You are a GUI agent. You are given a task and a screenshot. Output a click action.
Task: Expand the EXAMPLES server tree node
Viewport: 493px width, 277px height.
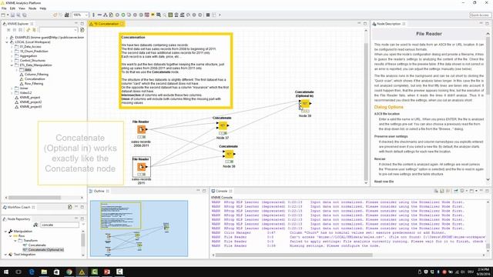click(7, 38)
